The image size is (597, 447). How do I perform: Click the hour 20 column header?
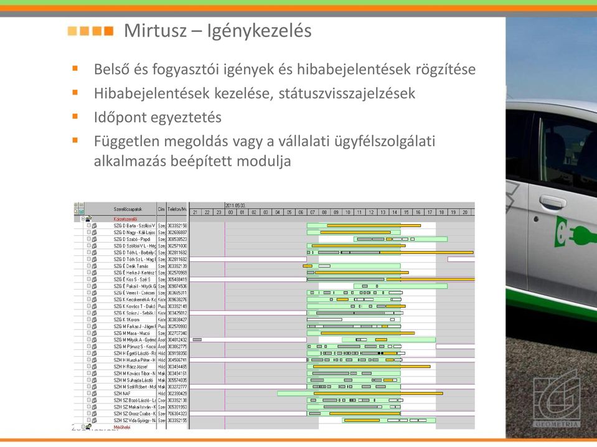pyautogui.click(x=464, y=212)
